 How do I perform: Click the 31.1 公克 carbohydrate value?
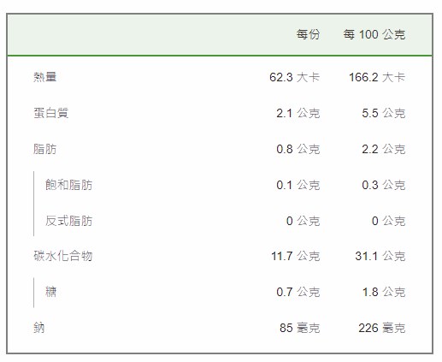click(x=380, y=256)
